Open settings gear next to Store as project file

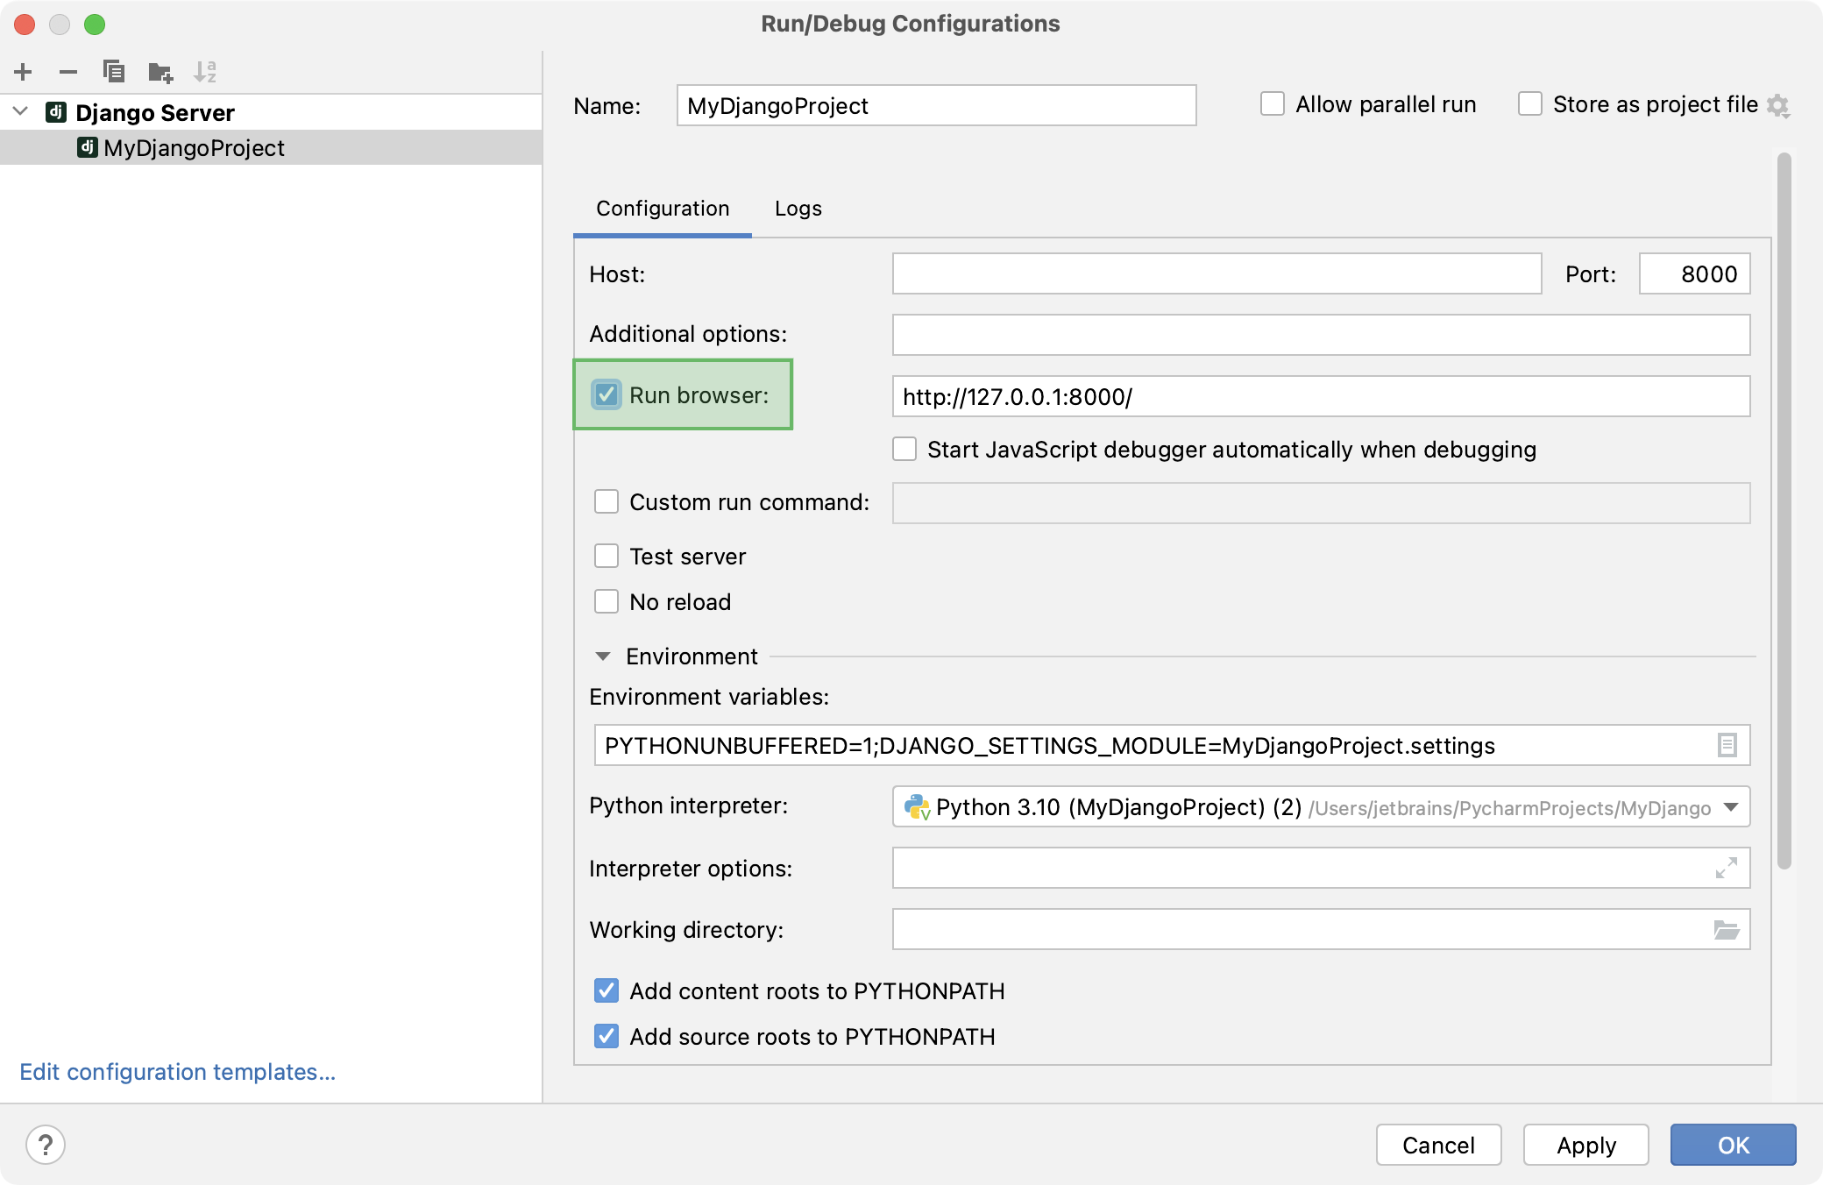(x=1780, y=104)
